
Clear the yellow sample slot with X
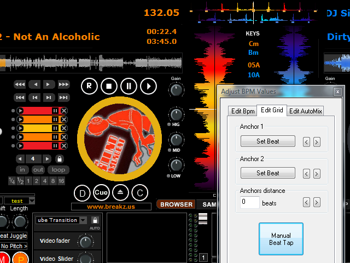point(64,128)
